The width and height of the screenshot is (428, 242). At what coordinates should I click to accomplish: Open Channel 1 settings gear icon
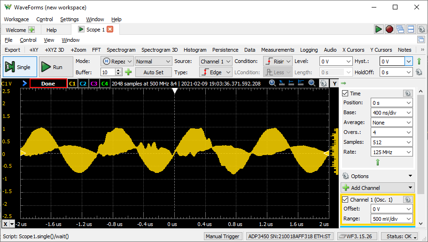click(x=407, y=200)
